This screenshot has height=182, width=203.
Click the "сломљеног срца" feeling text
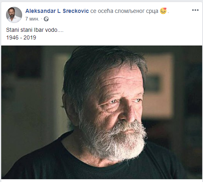tap(137, 11)
